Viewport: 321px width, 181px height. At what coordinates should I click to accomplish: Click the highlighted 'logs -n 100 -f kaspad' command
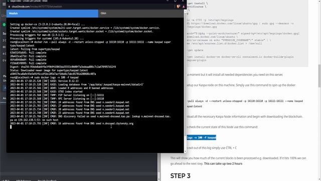tap(201, 137)
